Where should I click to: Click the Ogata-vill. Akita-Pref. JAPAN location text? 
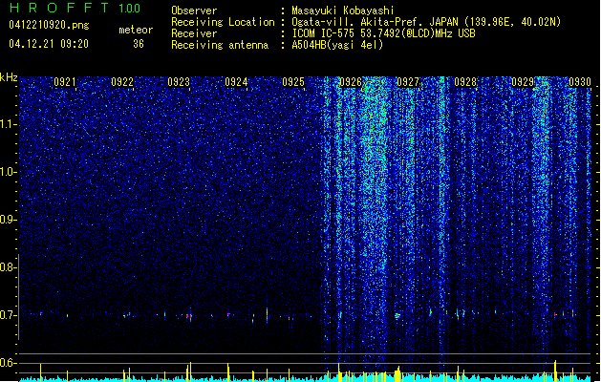[426, 22]
